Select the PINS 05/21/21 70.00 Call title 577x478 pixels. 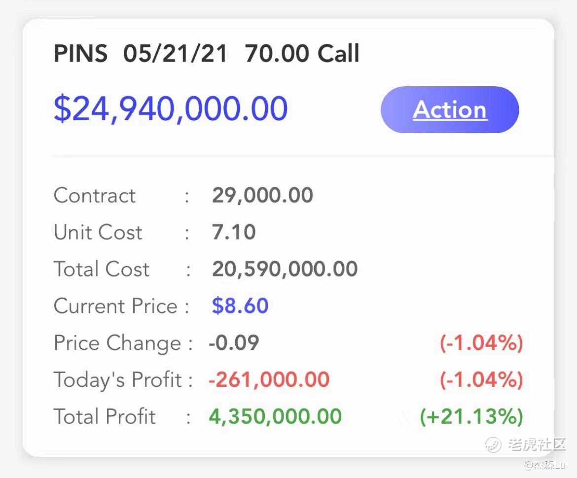[207, 53]
